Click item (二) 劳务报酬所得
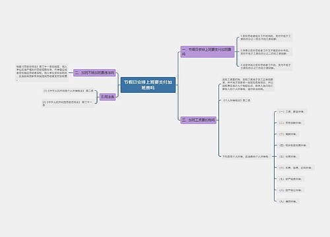 pos(291,123)
